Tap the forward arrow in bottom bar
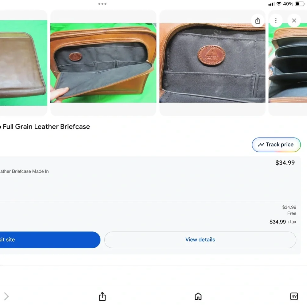307x307 pixels. (x=6, y=296)
